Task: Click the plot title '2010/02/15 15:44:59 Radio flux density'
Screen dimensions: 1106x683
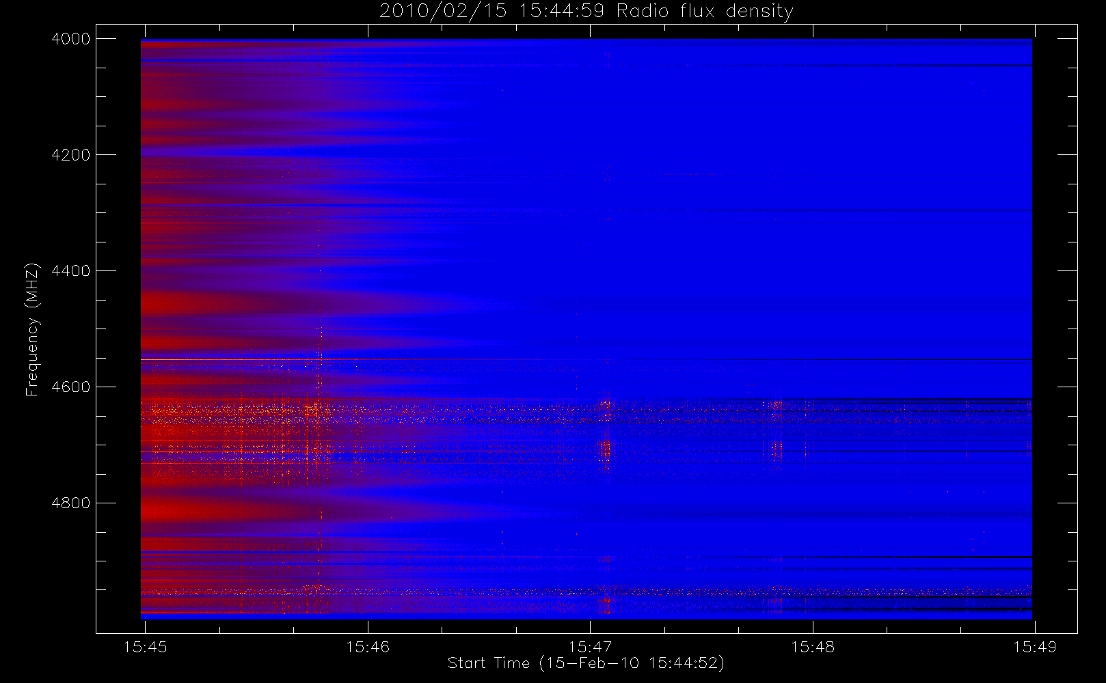Action: coord(586,12)
